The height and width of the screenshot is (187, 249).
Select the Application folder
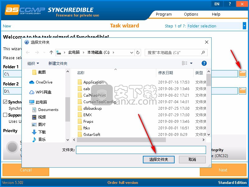point(91,82)
